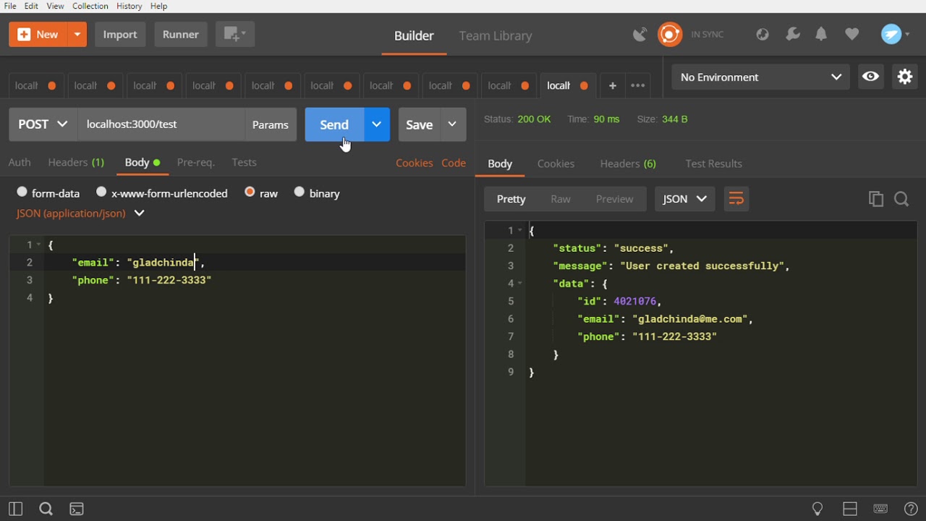Open the Code snippet link
This screenshot has width=926, height=521.
[454, 163]
